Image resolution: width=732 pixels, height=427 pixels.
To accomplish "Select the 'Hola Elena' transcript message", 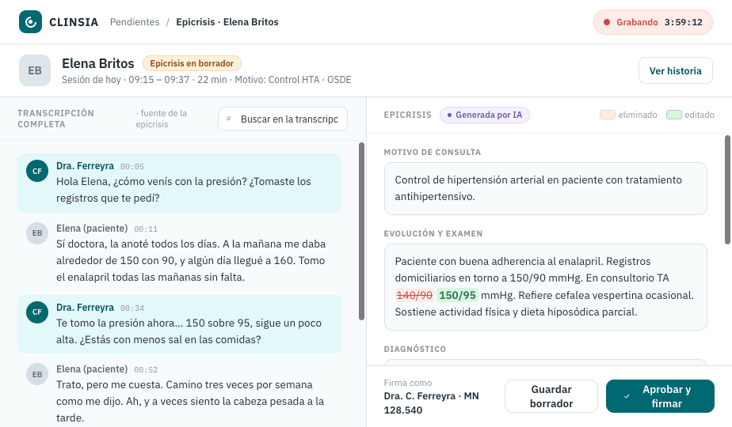I will (x=179, y=183).
